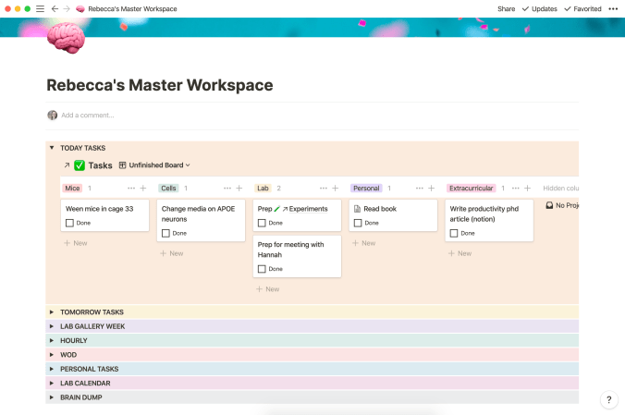This screenshot has height=415, width=625.
Task: Open the Updates menu
Action: [x=540, y=8]
